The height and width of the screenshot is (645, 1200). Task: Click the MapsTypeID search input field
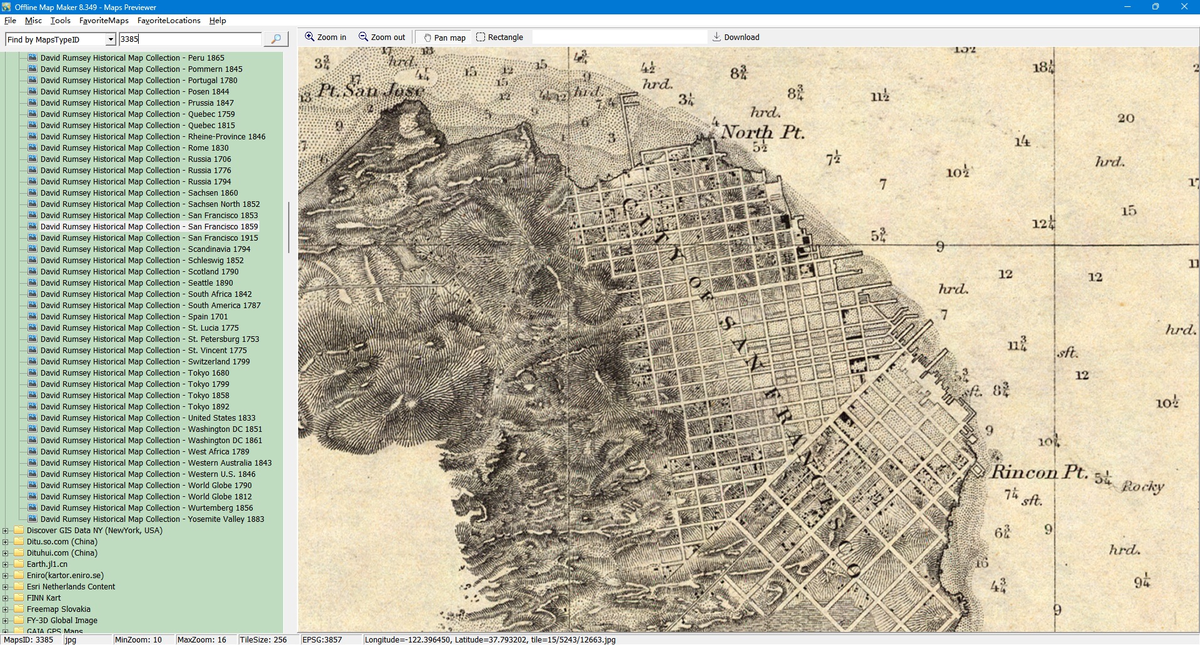(190, 39)
